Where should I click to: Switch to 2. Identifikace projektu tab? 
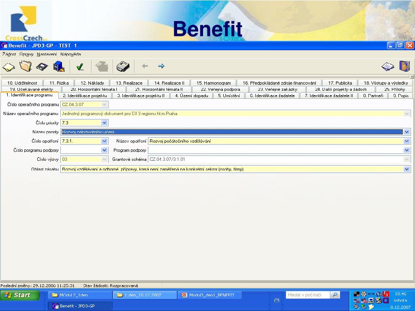[85, 96]
